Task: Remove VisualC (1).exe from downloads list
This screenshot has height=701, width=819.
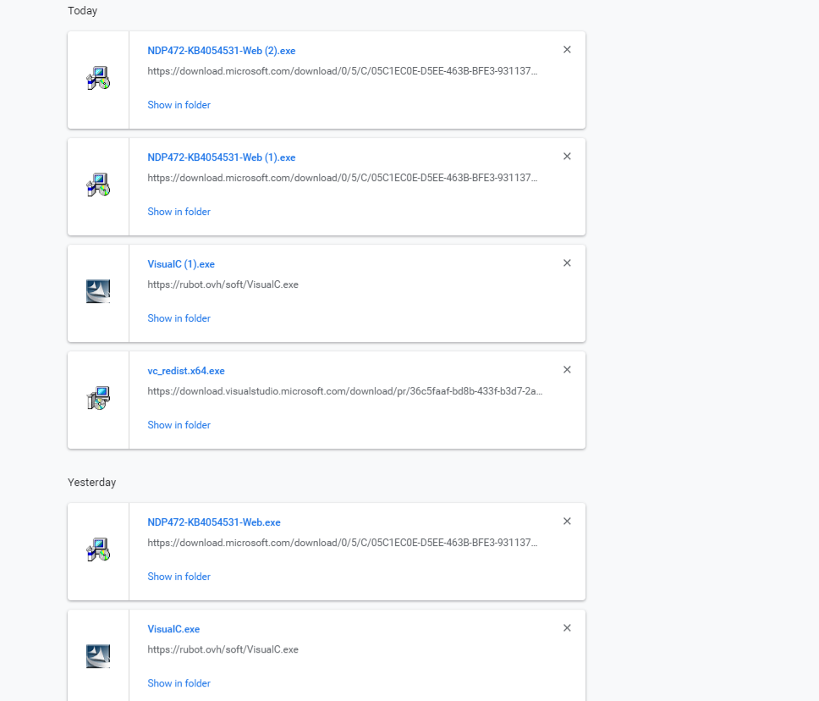Action: (x=567, y=263)
